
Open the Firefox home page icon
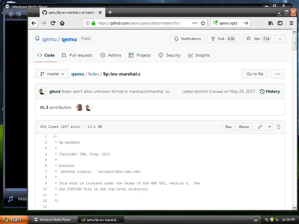point(62,23)
